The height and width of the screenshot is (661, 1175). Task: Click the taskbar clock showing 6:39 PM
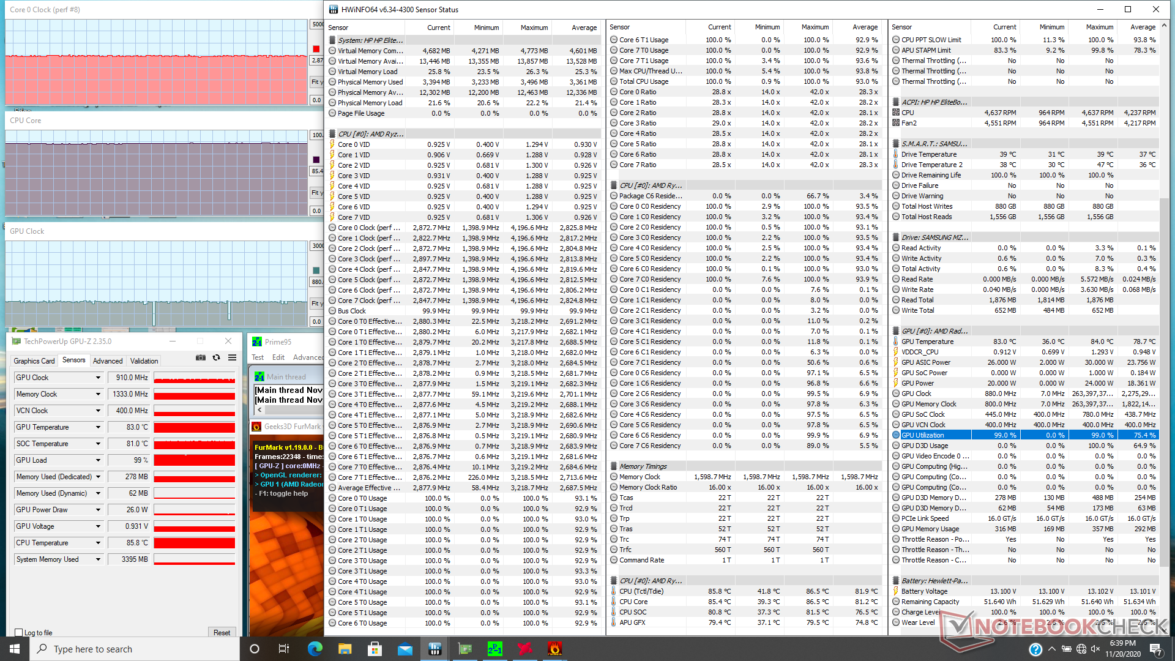[1123, 649]
